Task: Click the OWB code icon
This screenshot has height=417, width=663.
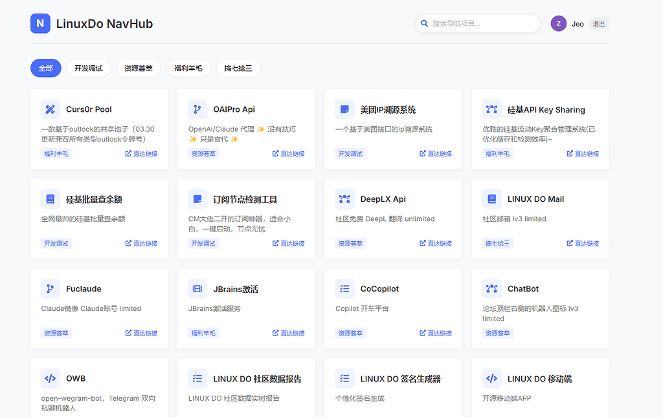Action: tap(51, 378)
